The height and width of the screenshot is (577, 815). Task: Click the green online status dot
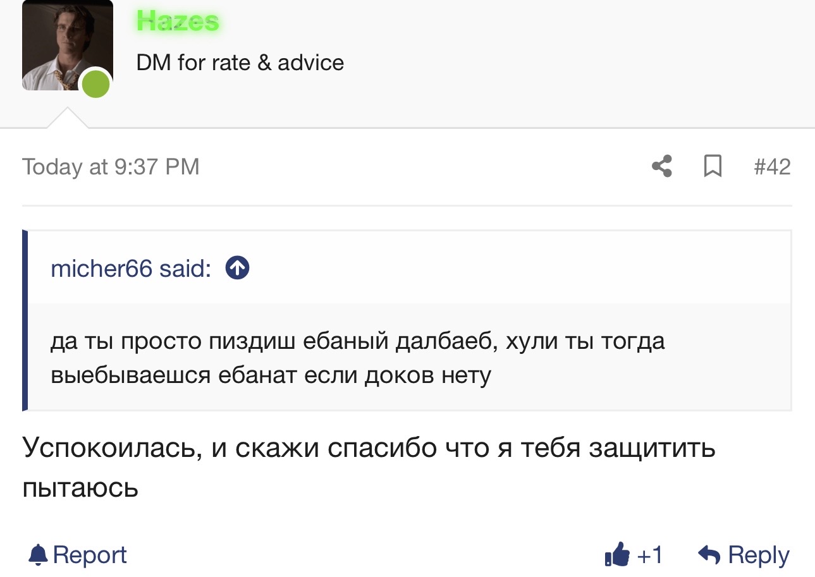coord(95,84)
